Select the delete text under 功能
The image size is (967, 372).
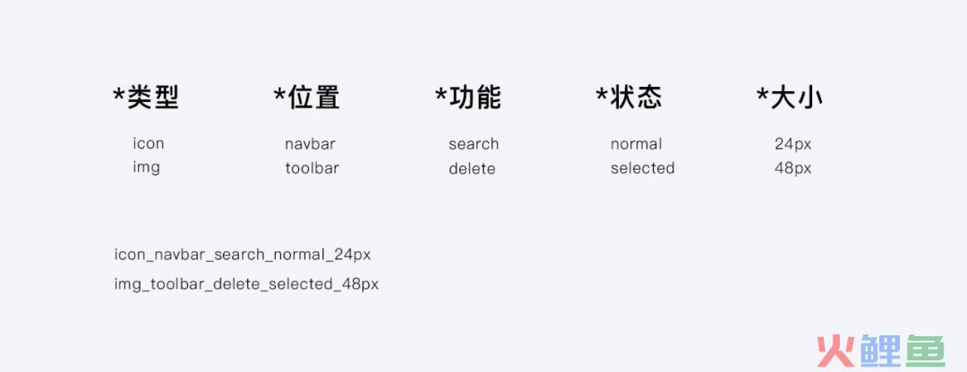(x=472, y=168)
